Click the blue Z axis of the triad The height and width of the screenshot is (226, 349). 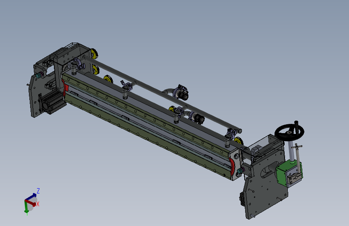click(x=31, y=197)
